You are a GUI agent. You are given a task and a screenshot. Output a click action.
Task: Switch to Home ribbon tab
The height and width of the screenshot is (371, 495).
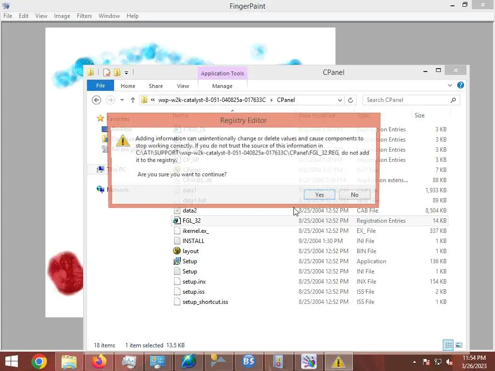128,86
